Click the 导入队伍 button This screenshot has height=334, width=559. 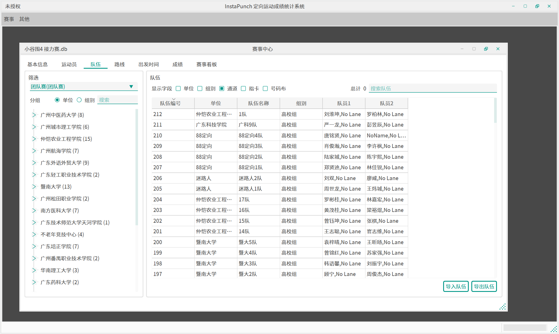(456, 286)
